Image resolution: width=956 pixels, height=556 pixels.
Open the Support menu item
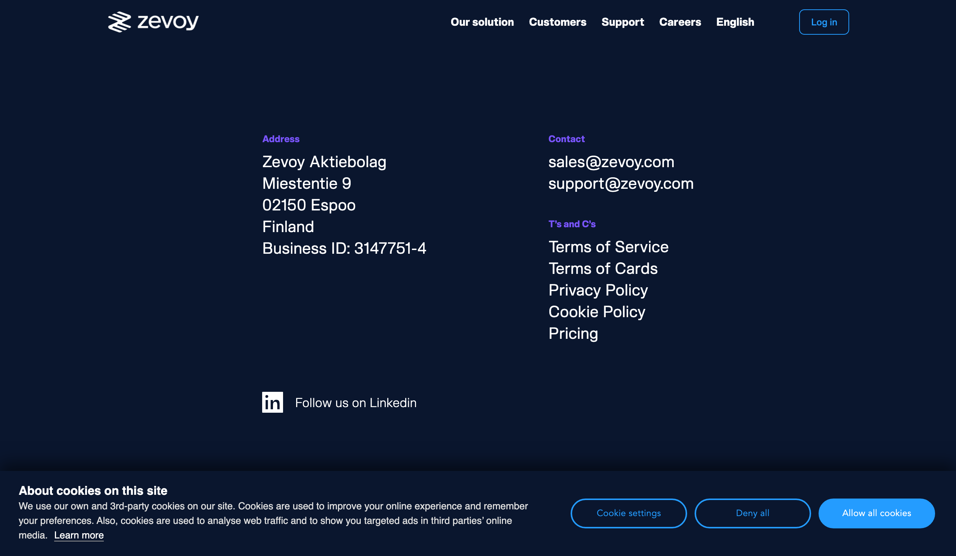[x=622, y=22]
